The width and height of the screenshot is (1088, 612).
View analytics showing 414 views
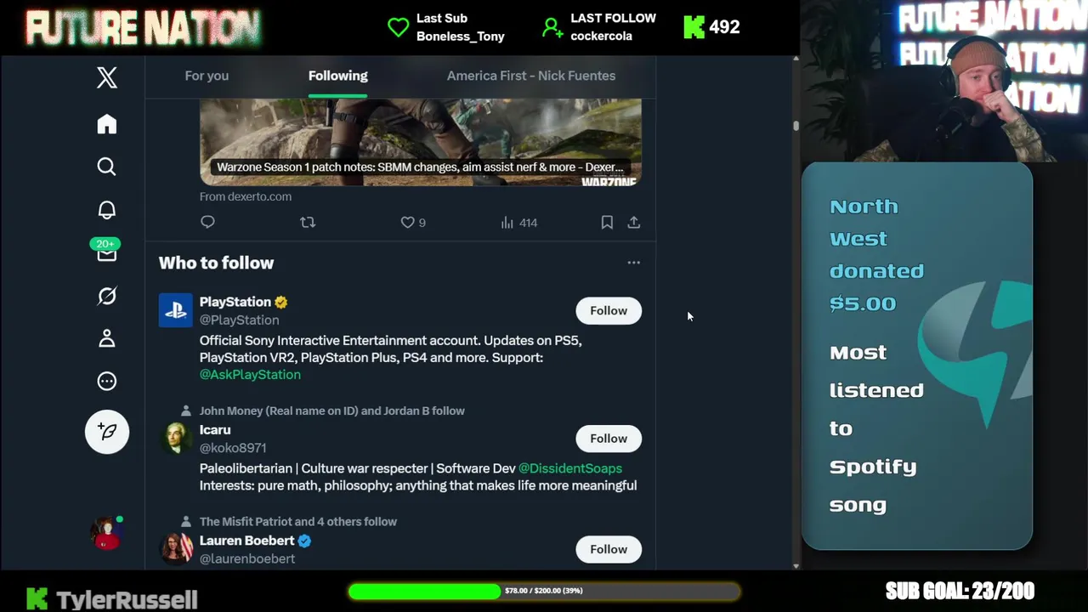(518, 222)
